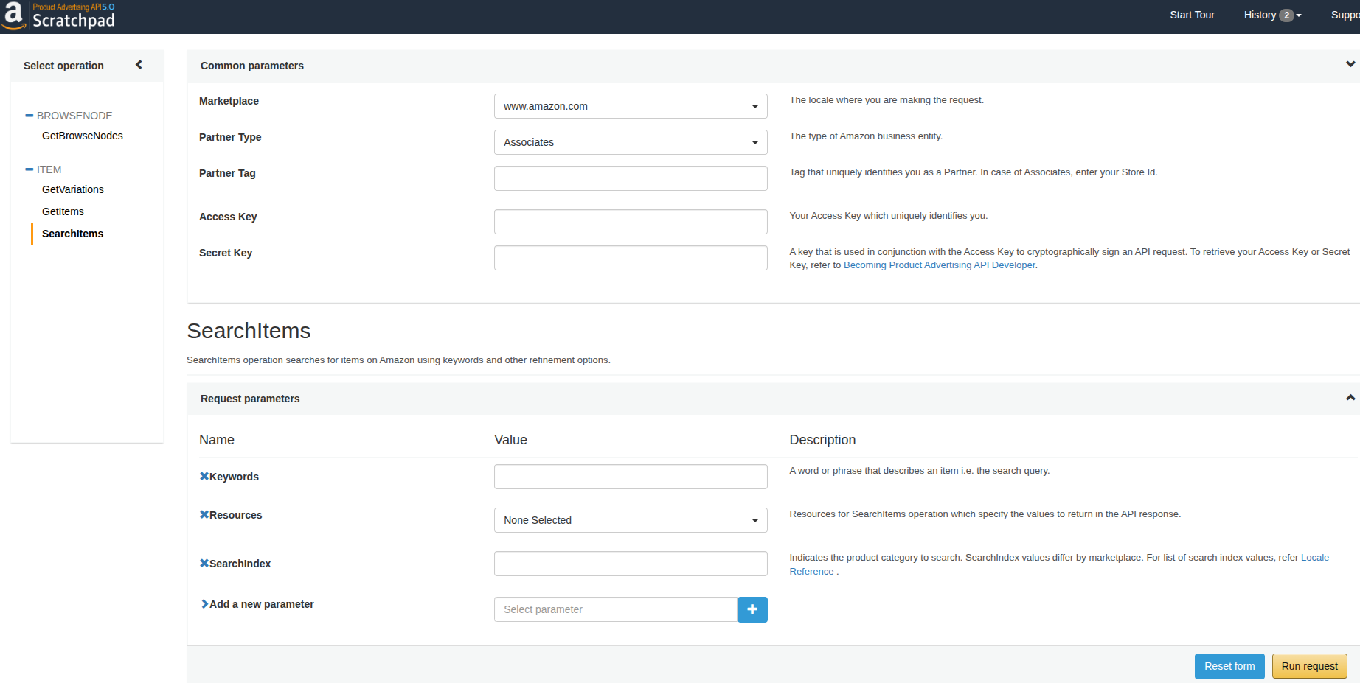The width and height of the screenshot is (1360, 683).
Task: Remove the SearchIndex parameter with X icon
Action: click(x=204, y=563)
